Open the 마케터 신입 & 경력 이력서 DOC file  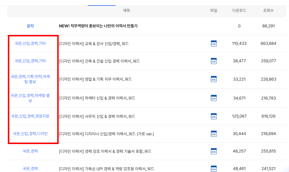(214, 98)
